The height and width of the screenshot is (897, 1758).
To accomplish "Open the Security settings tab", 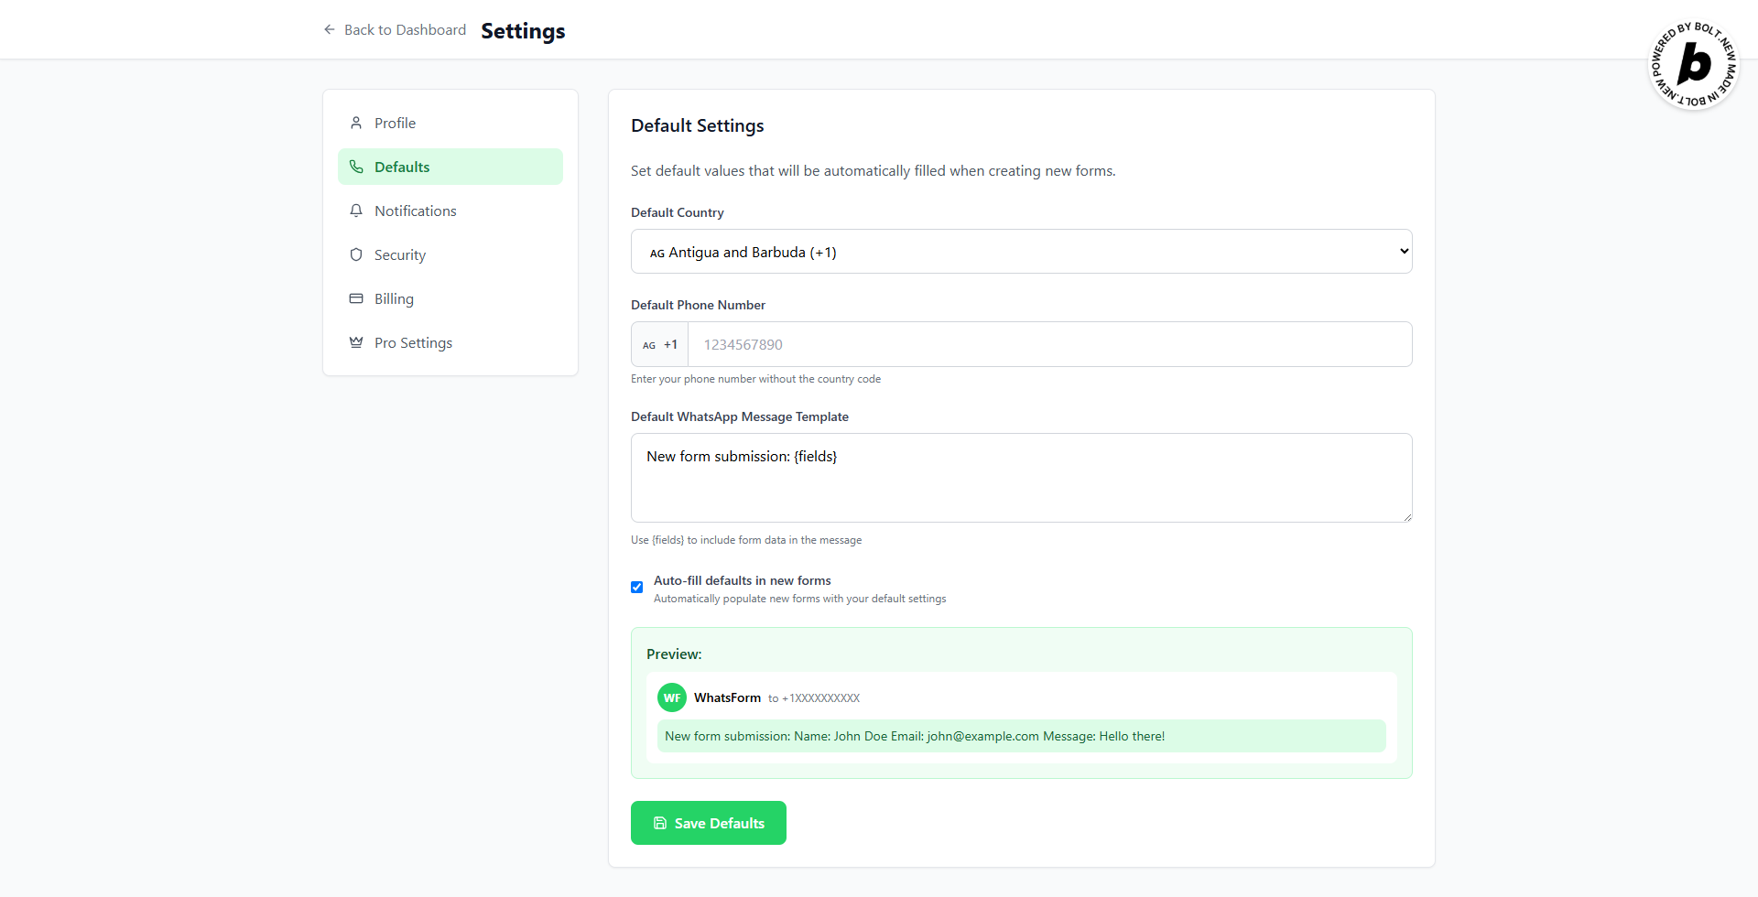I will [x=400, y=254].
